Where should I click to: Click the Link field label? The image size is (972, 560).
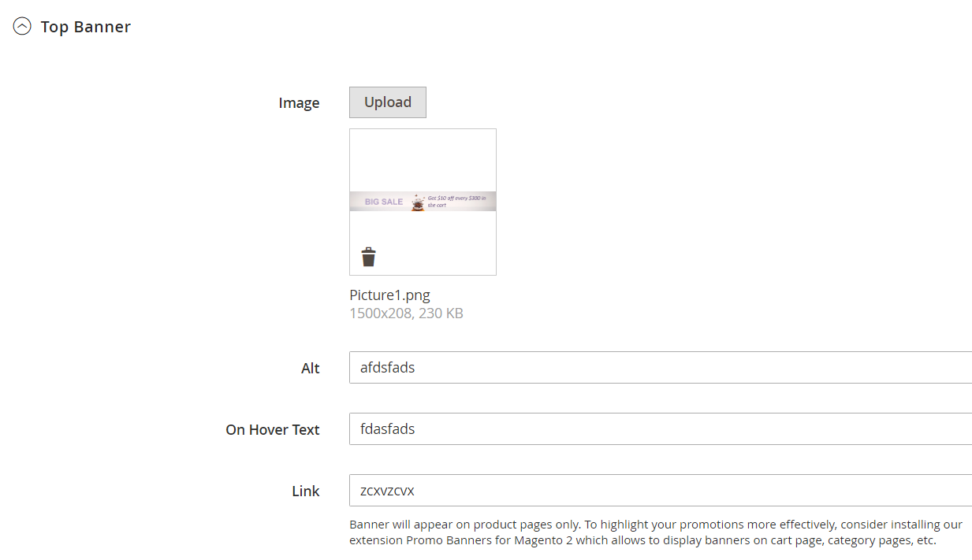[x=306, y=491]
